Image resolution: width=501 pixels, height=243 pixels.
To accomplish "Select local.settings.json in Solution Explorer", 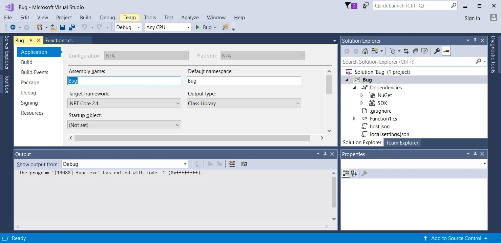I will (390, 134).
